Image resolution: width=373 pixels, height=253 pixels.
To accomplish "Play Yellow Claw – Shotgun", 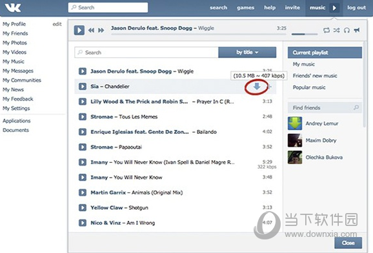I will click(83, 208).
